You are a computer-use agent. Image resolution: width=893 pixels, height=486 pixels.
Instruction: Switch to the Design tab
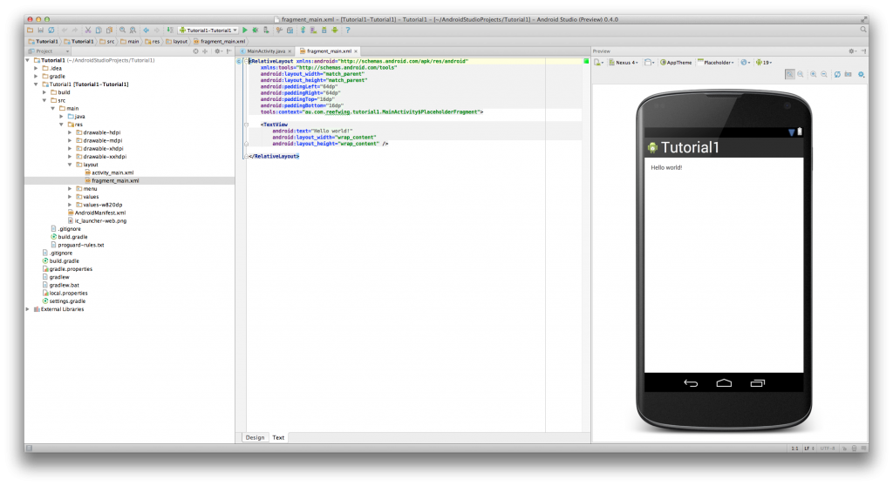point(255,437)
